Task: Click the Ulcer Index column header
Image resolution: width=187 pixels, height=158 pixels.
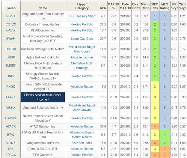Action: 136,6
